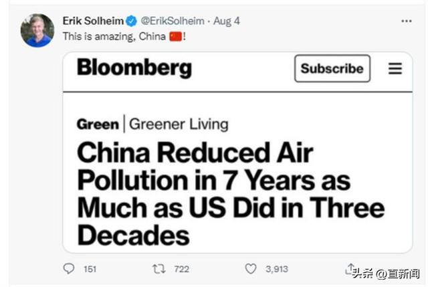The image size is (428, 287).
Task: Open the three-dot more options menu
Action: [x=407, y=21]
